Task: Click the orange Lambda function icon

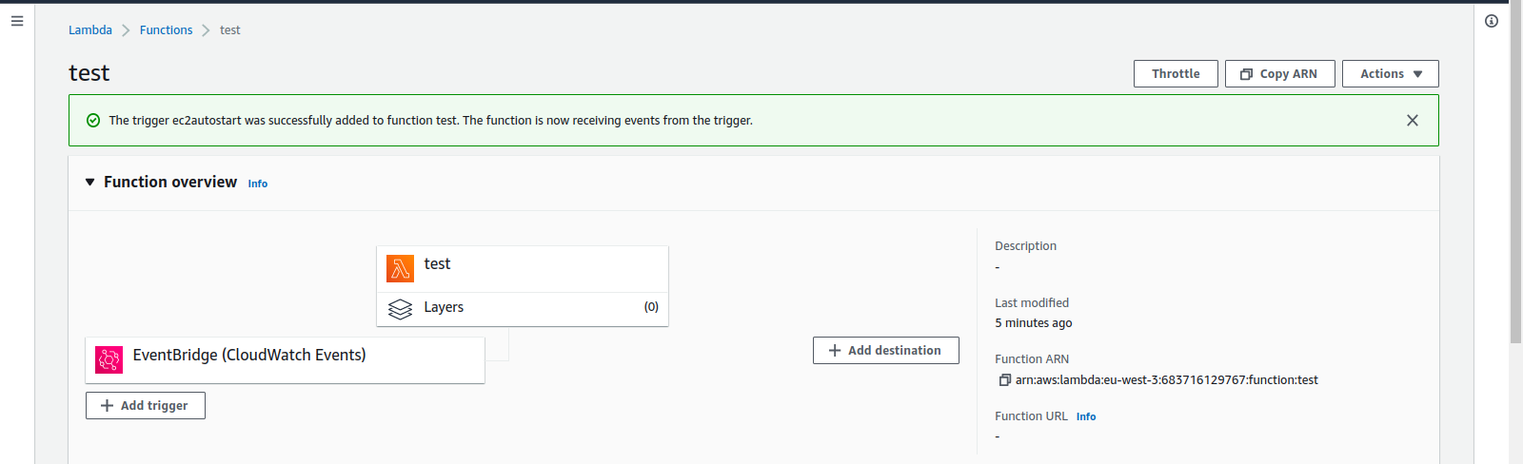Action: [x=400, y=269]
